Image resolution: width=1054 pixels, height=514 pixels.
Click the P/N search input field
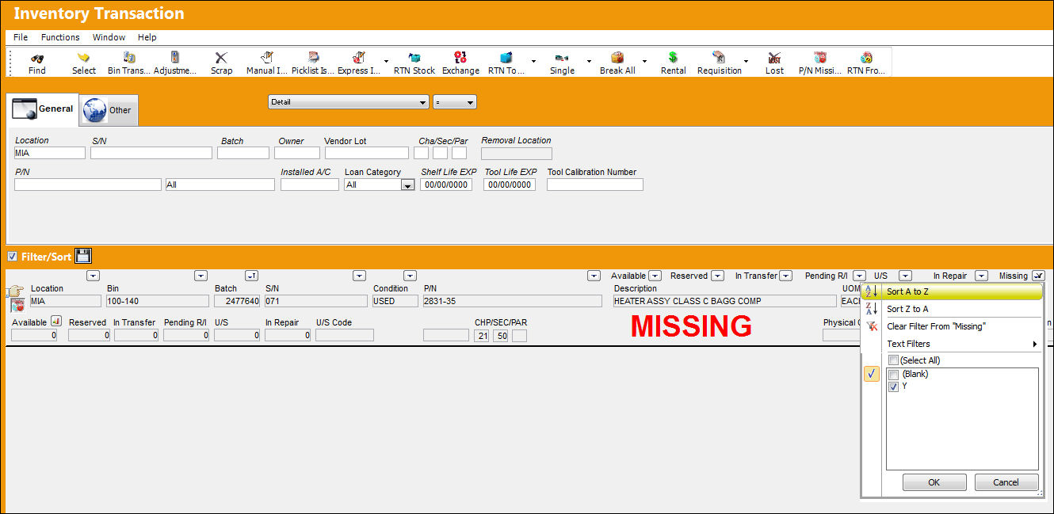87,185
